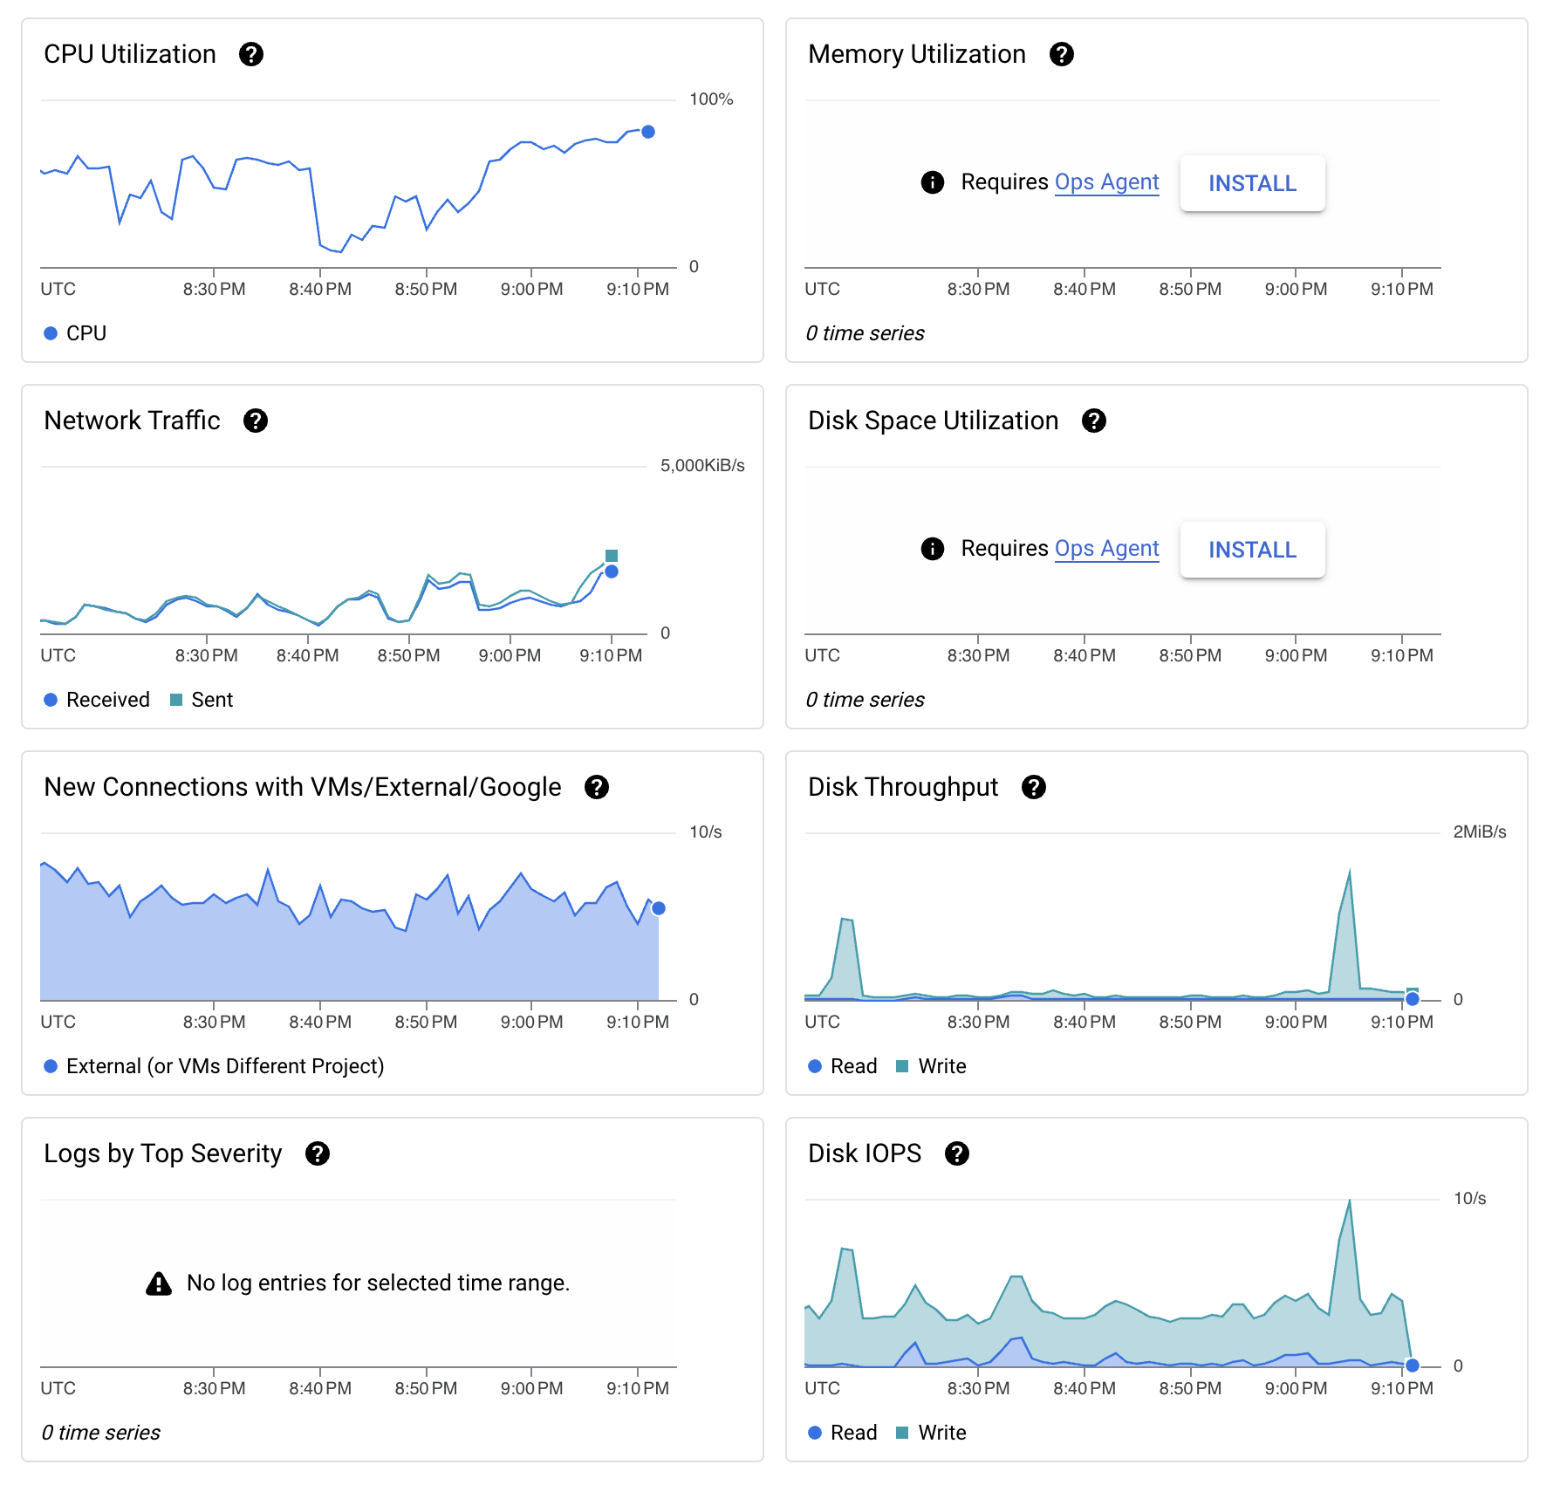This screenshot has height=1492, width=1560.
Task: Click 5,000KiB/s axis label on Network chart
Action: (702, 465)
